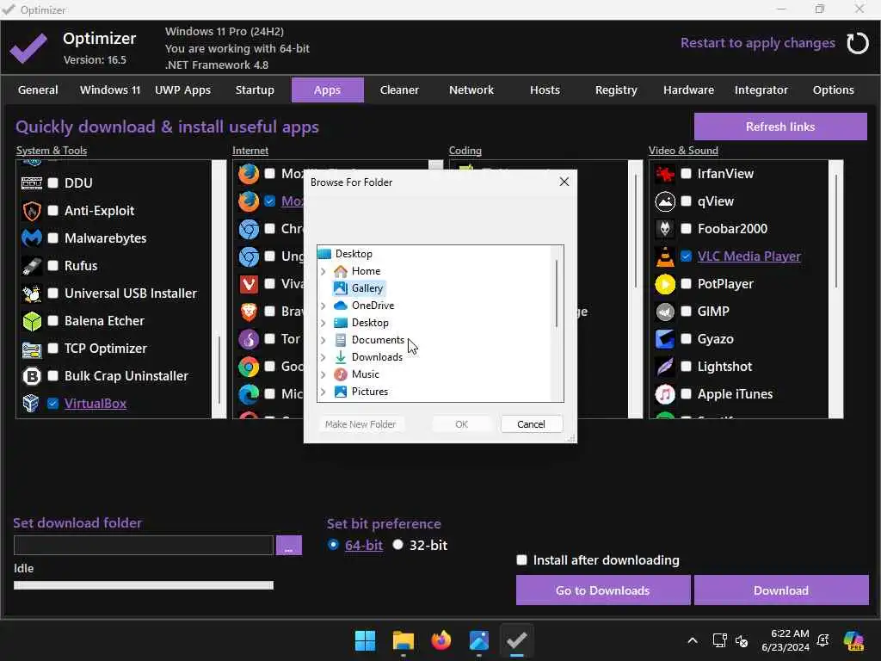Open the UWP Apps tab
881x661 pixels.
click(182, 90)
